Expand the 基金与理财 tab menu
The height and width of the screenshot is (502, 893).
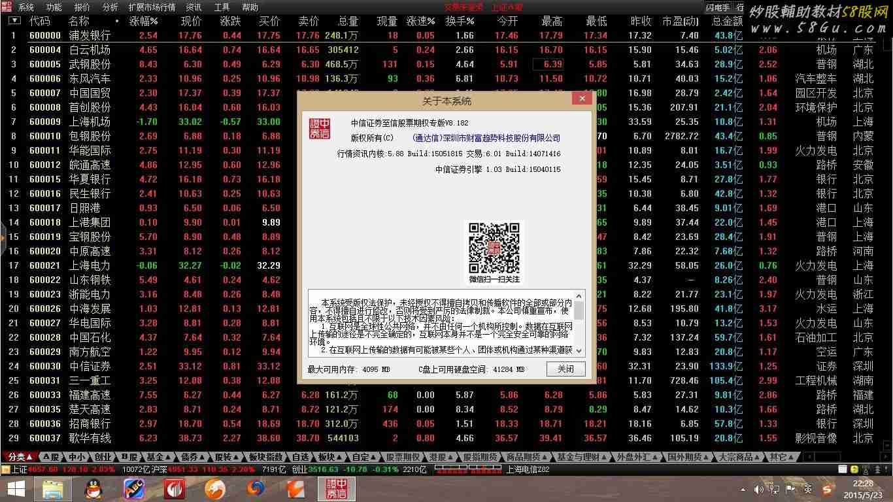(582, 457)
